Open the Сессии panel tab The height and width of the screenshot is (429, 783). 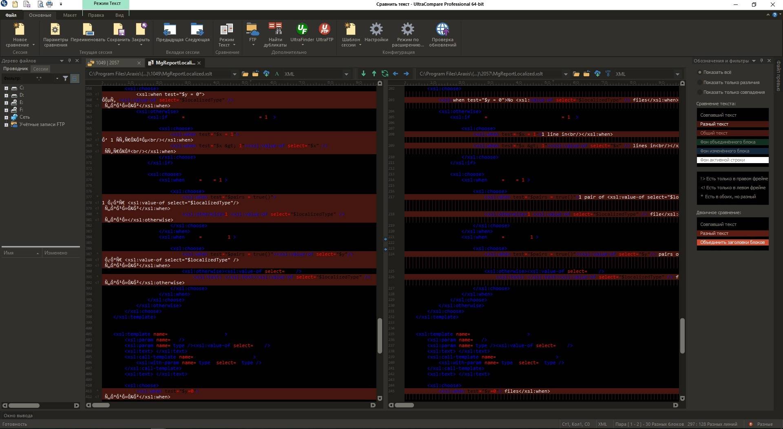(x=40, y=69)
